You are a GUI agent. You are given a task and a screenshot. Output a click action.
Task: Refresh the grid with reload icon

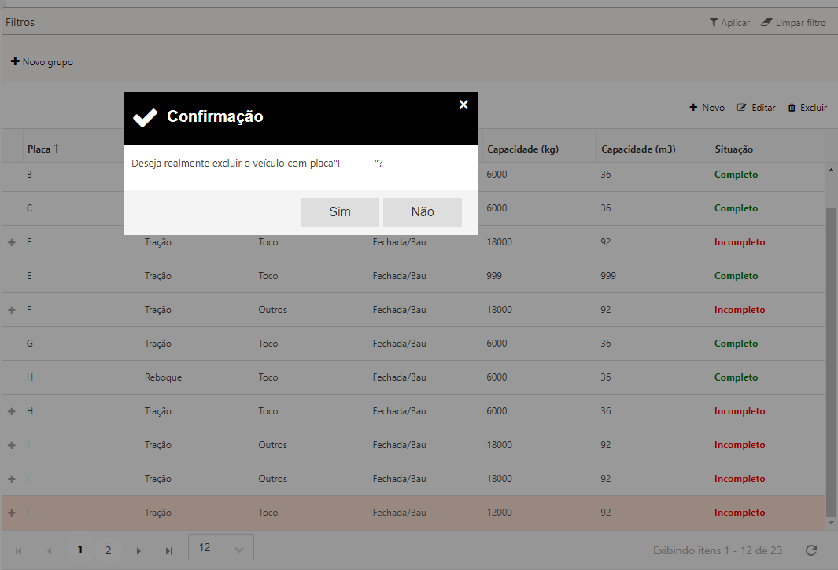click(811, 550)
